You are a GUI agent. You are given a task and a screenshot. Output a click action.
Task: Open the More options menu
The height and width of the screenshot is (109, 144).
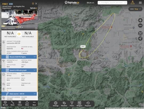(x=34, y=103)
